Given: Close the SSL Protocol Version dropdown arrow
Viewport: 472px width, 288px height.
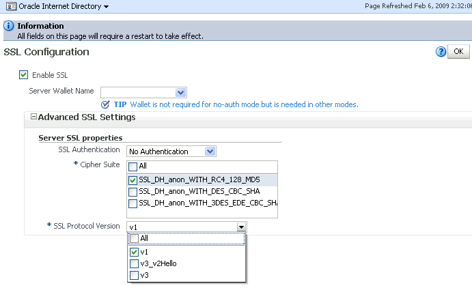Looking at the screenshot, I should coord(241,227).
